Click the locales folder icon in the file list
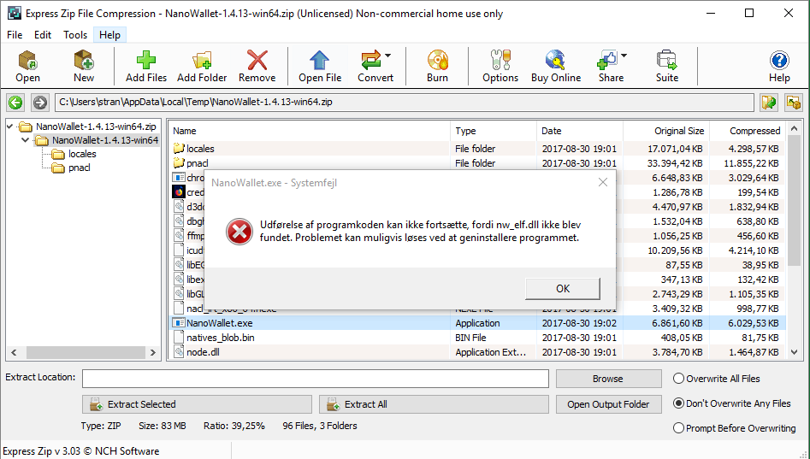810x459 pixels. (179, 148)
